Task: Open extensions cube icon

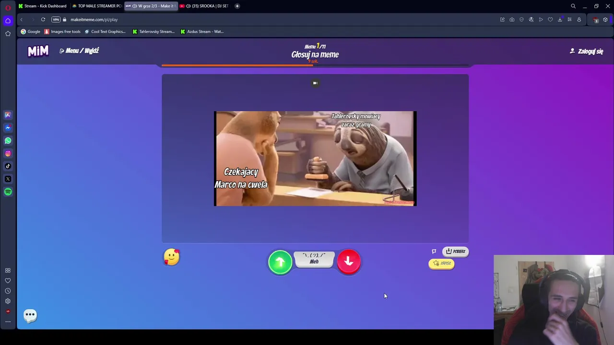Action: [x=605, y=20]
